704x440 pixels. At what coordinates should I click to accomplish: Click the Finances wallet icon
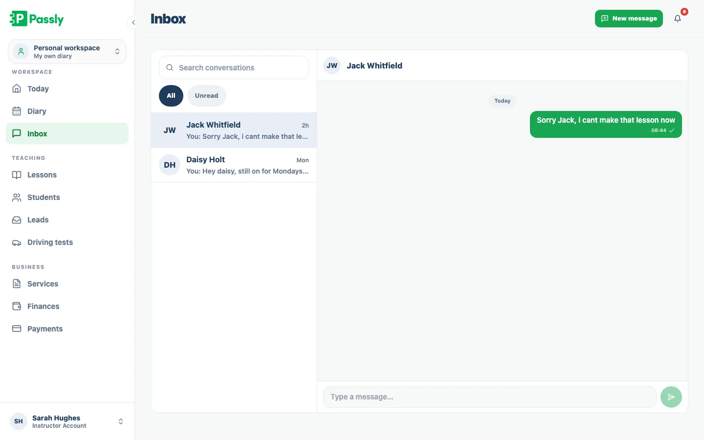[x=17, y=306]
